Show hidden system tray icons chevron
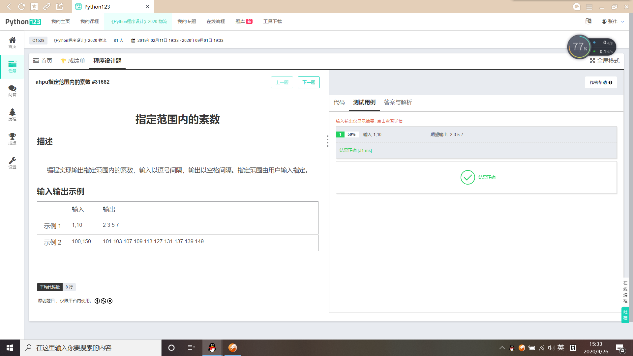 point(502,348)
